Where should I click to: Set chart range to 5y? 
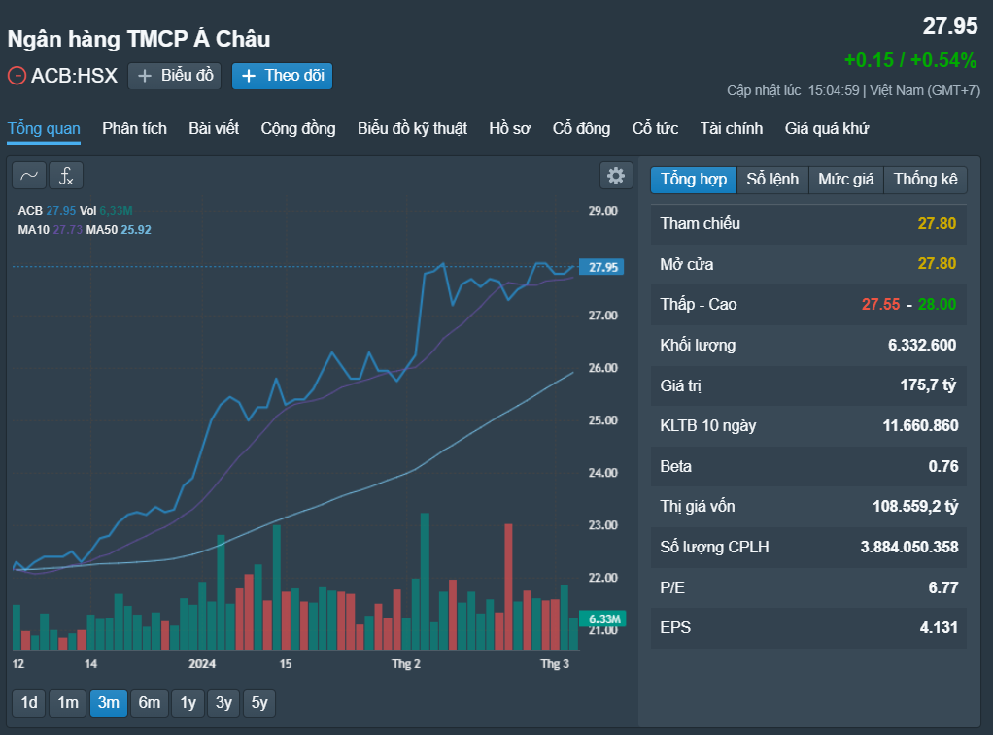pos(259,703)
